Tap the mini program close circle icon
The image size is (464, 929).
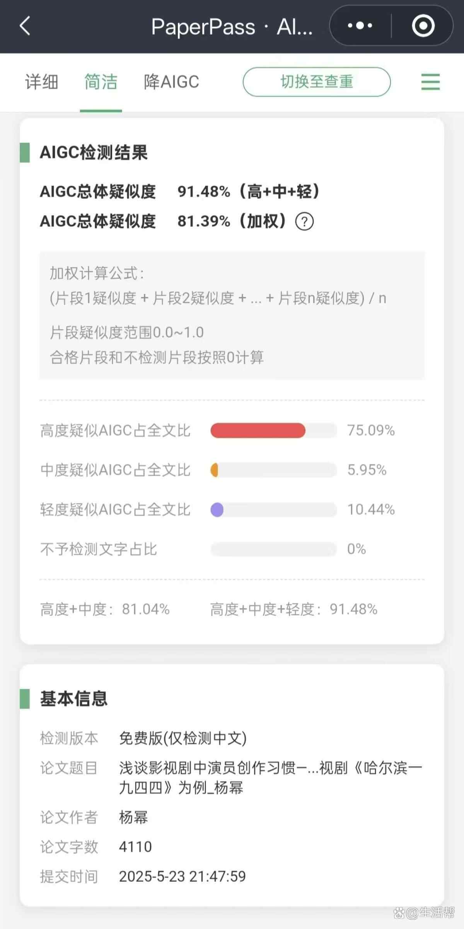(x=423, y=26)
